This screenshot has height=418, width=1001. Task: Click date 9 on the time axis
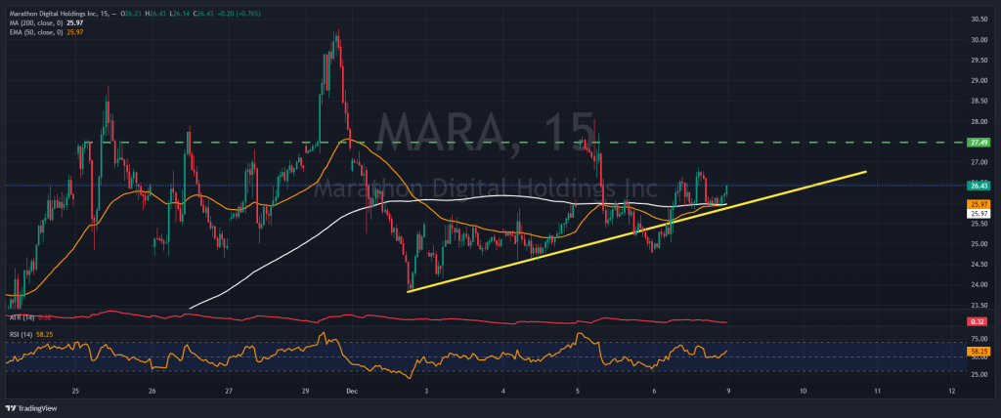(728, 390)
